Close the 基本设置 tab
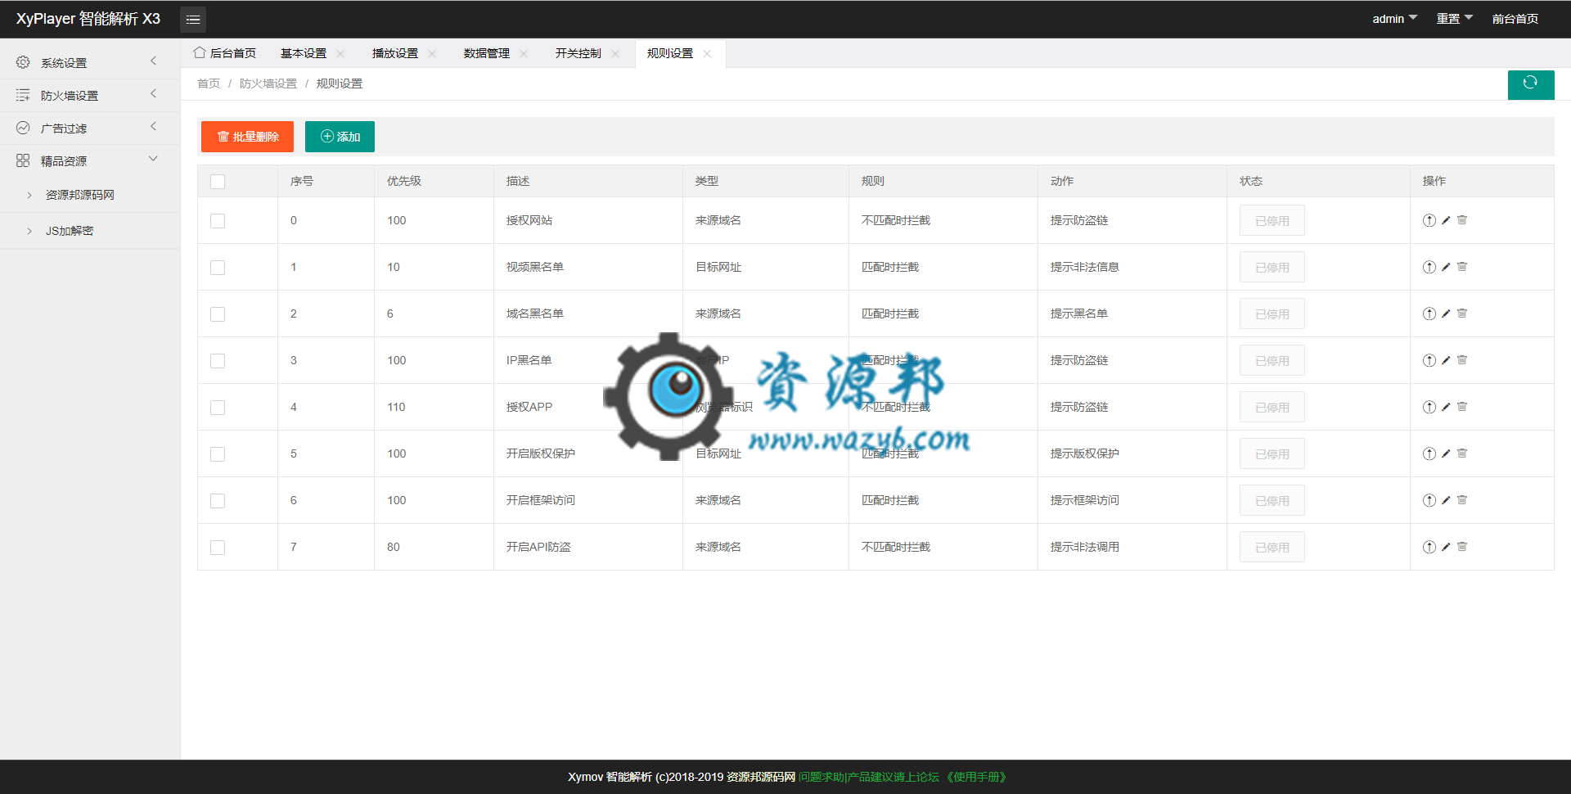The height and width of the screenshot is (794, 1571). pos(340,53)
